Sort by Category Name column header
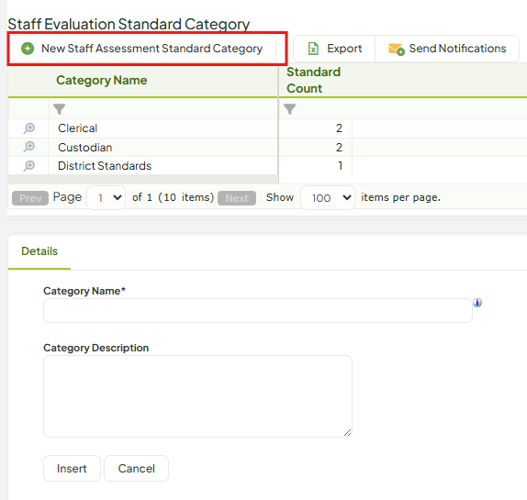Screen dimensions: 527x500 point(102,80)
